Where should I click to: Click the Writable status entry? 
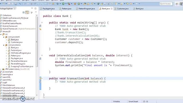tap(116, 102)
